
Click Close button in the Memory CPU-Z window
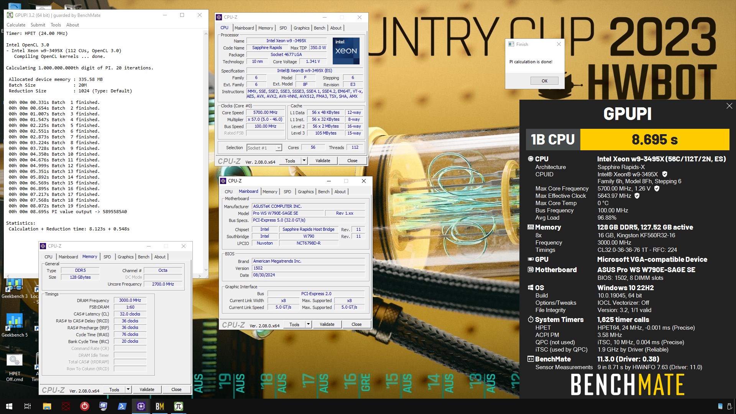(176, 389)
